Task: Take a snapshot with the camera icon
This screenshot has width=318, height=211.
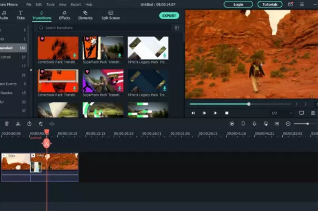Action: click(x=313, y=113)
